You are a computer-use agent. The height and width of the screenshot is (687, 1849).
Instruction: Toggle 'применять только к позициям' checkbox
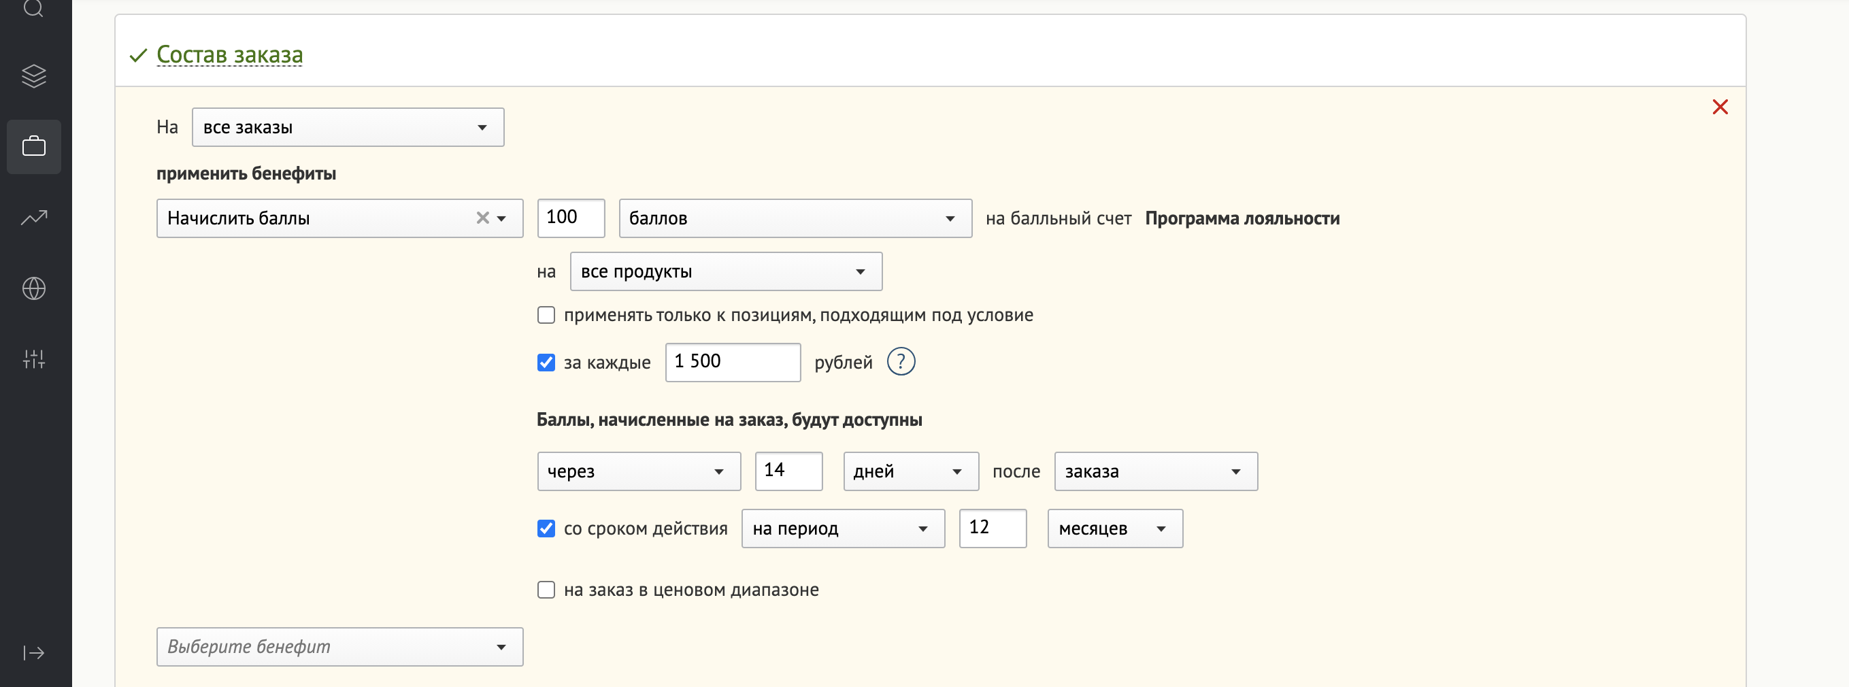click(546, 315)
